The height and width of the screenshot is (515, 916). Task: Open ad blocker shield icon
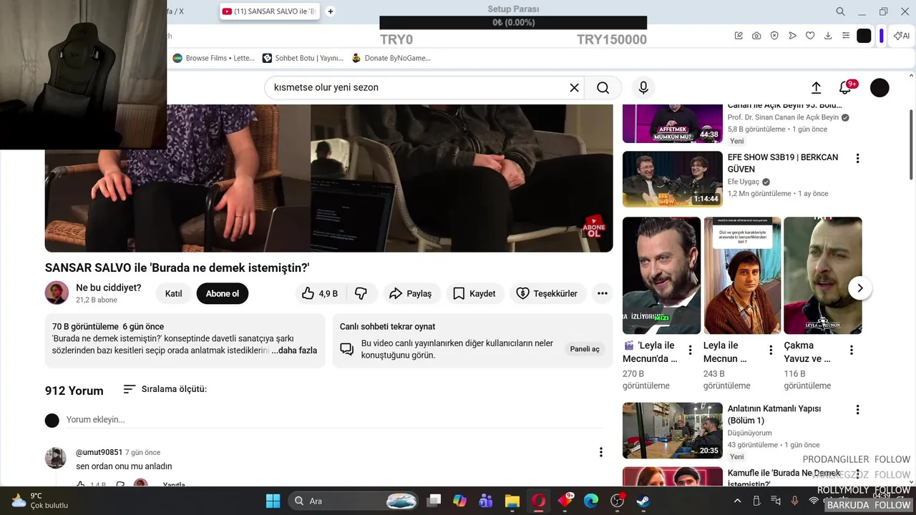[774, 36]
